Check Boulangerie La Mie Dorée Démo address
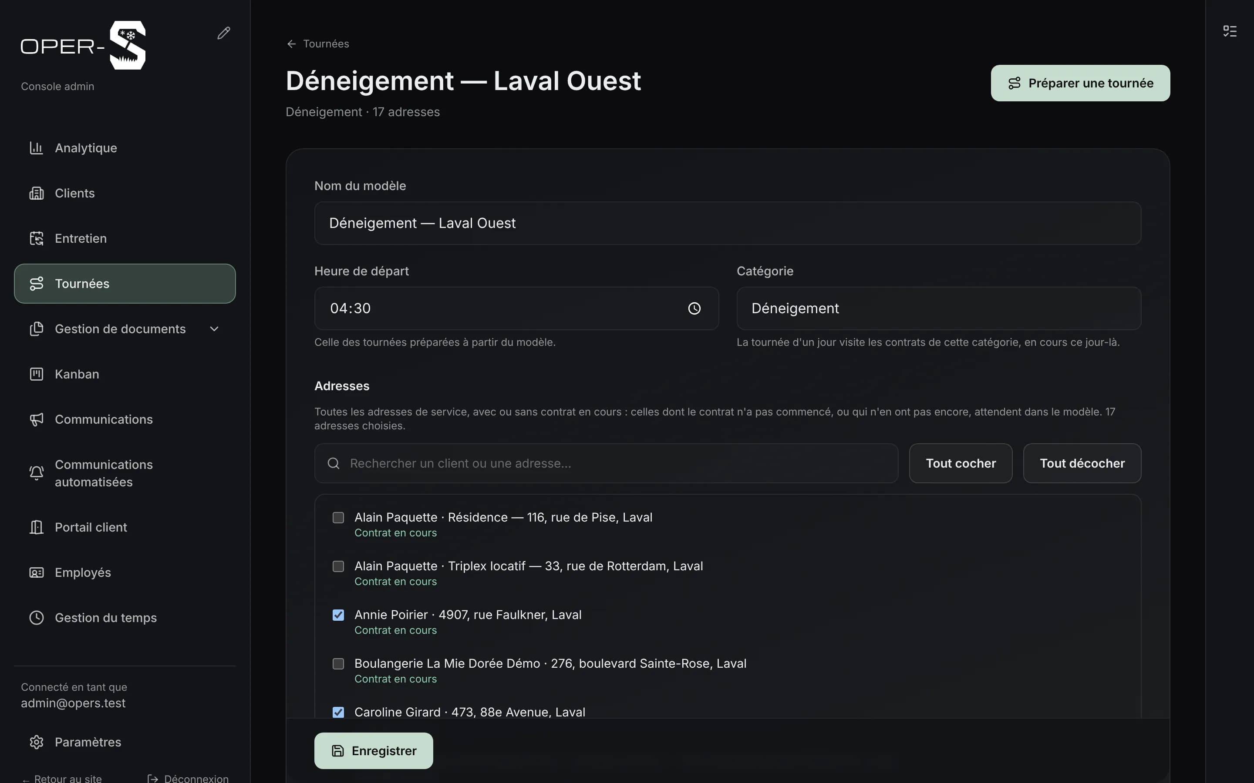 pyautogui.click(x=338, y=664)
